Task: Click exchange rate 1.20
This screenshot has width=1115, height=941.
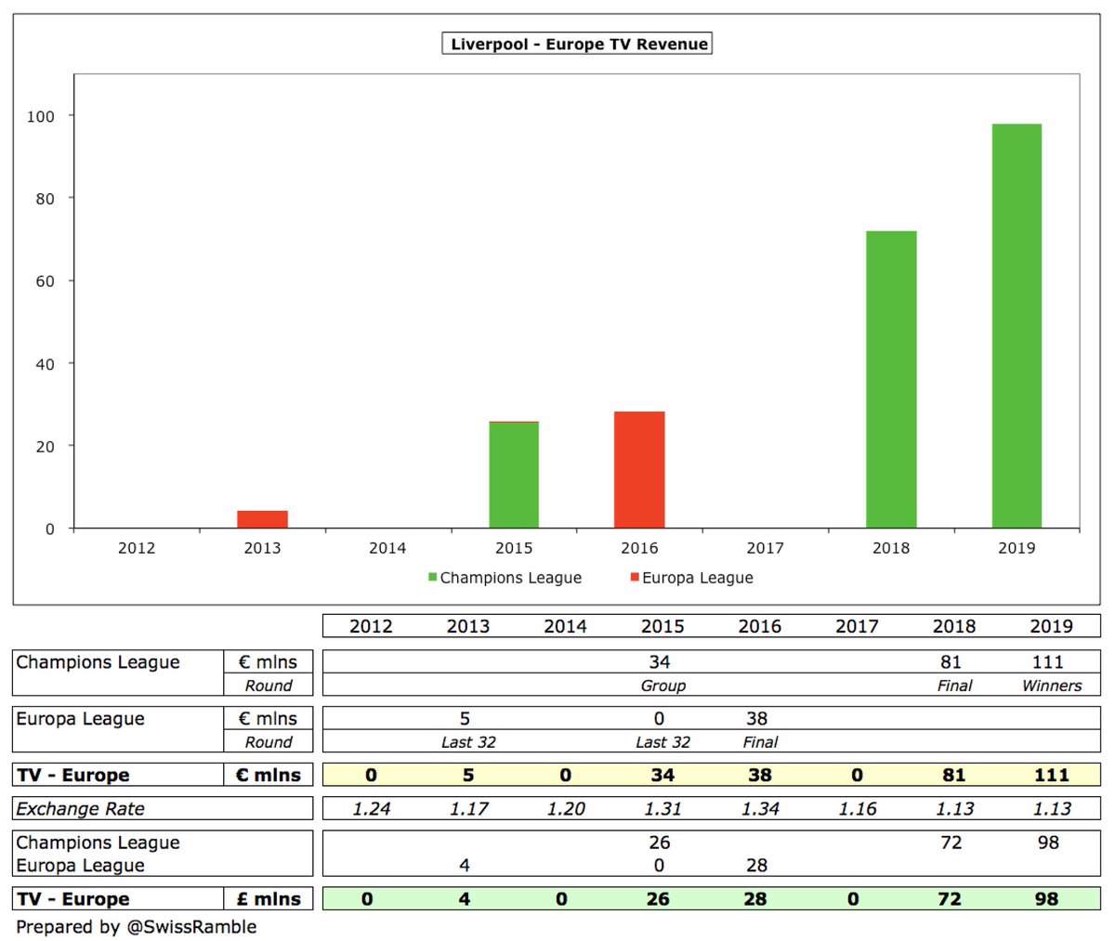Action: click(x=566, y=809)
